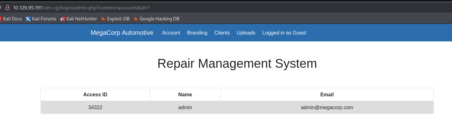Click the Email column header
Image resolution: width=452 pixels, height=128 pixels.
click(x=327, y=94)
